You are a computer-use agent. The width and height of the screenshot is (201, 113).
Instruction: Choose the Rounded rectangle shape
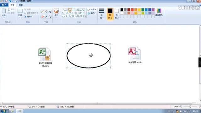(76, 10)
